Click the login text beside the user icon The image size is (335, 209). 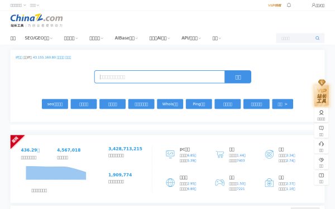(320, 6)
